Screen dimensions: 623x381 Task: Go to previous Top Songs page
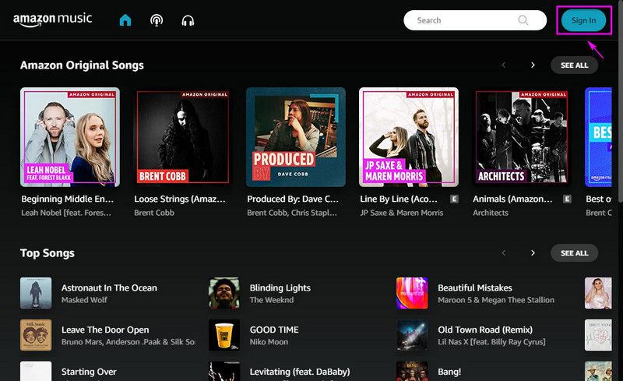tap(503, 253)
